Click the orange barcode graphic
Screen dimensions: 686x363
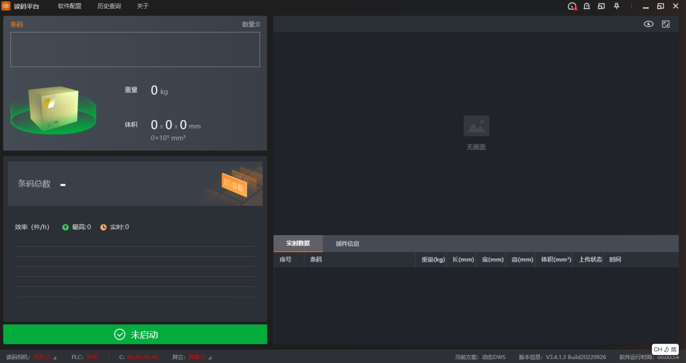point(234,184)
